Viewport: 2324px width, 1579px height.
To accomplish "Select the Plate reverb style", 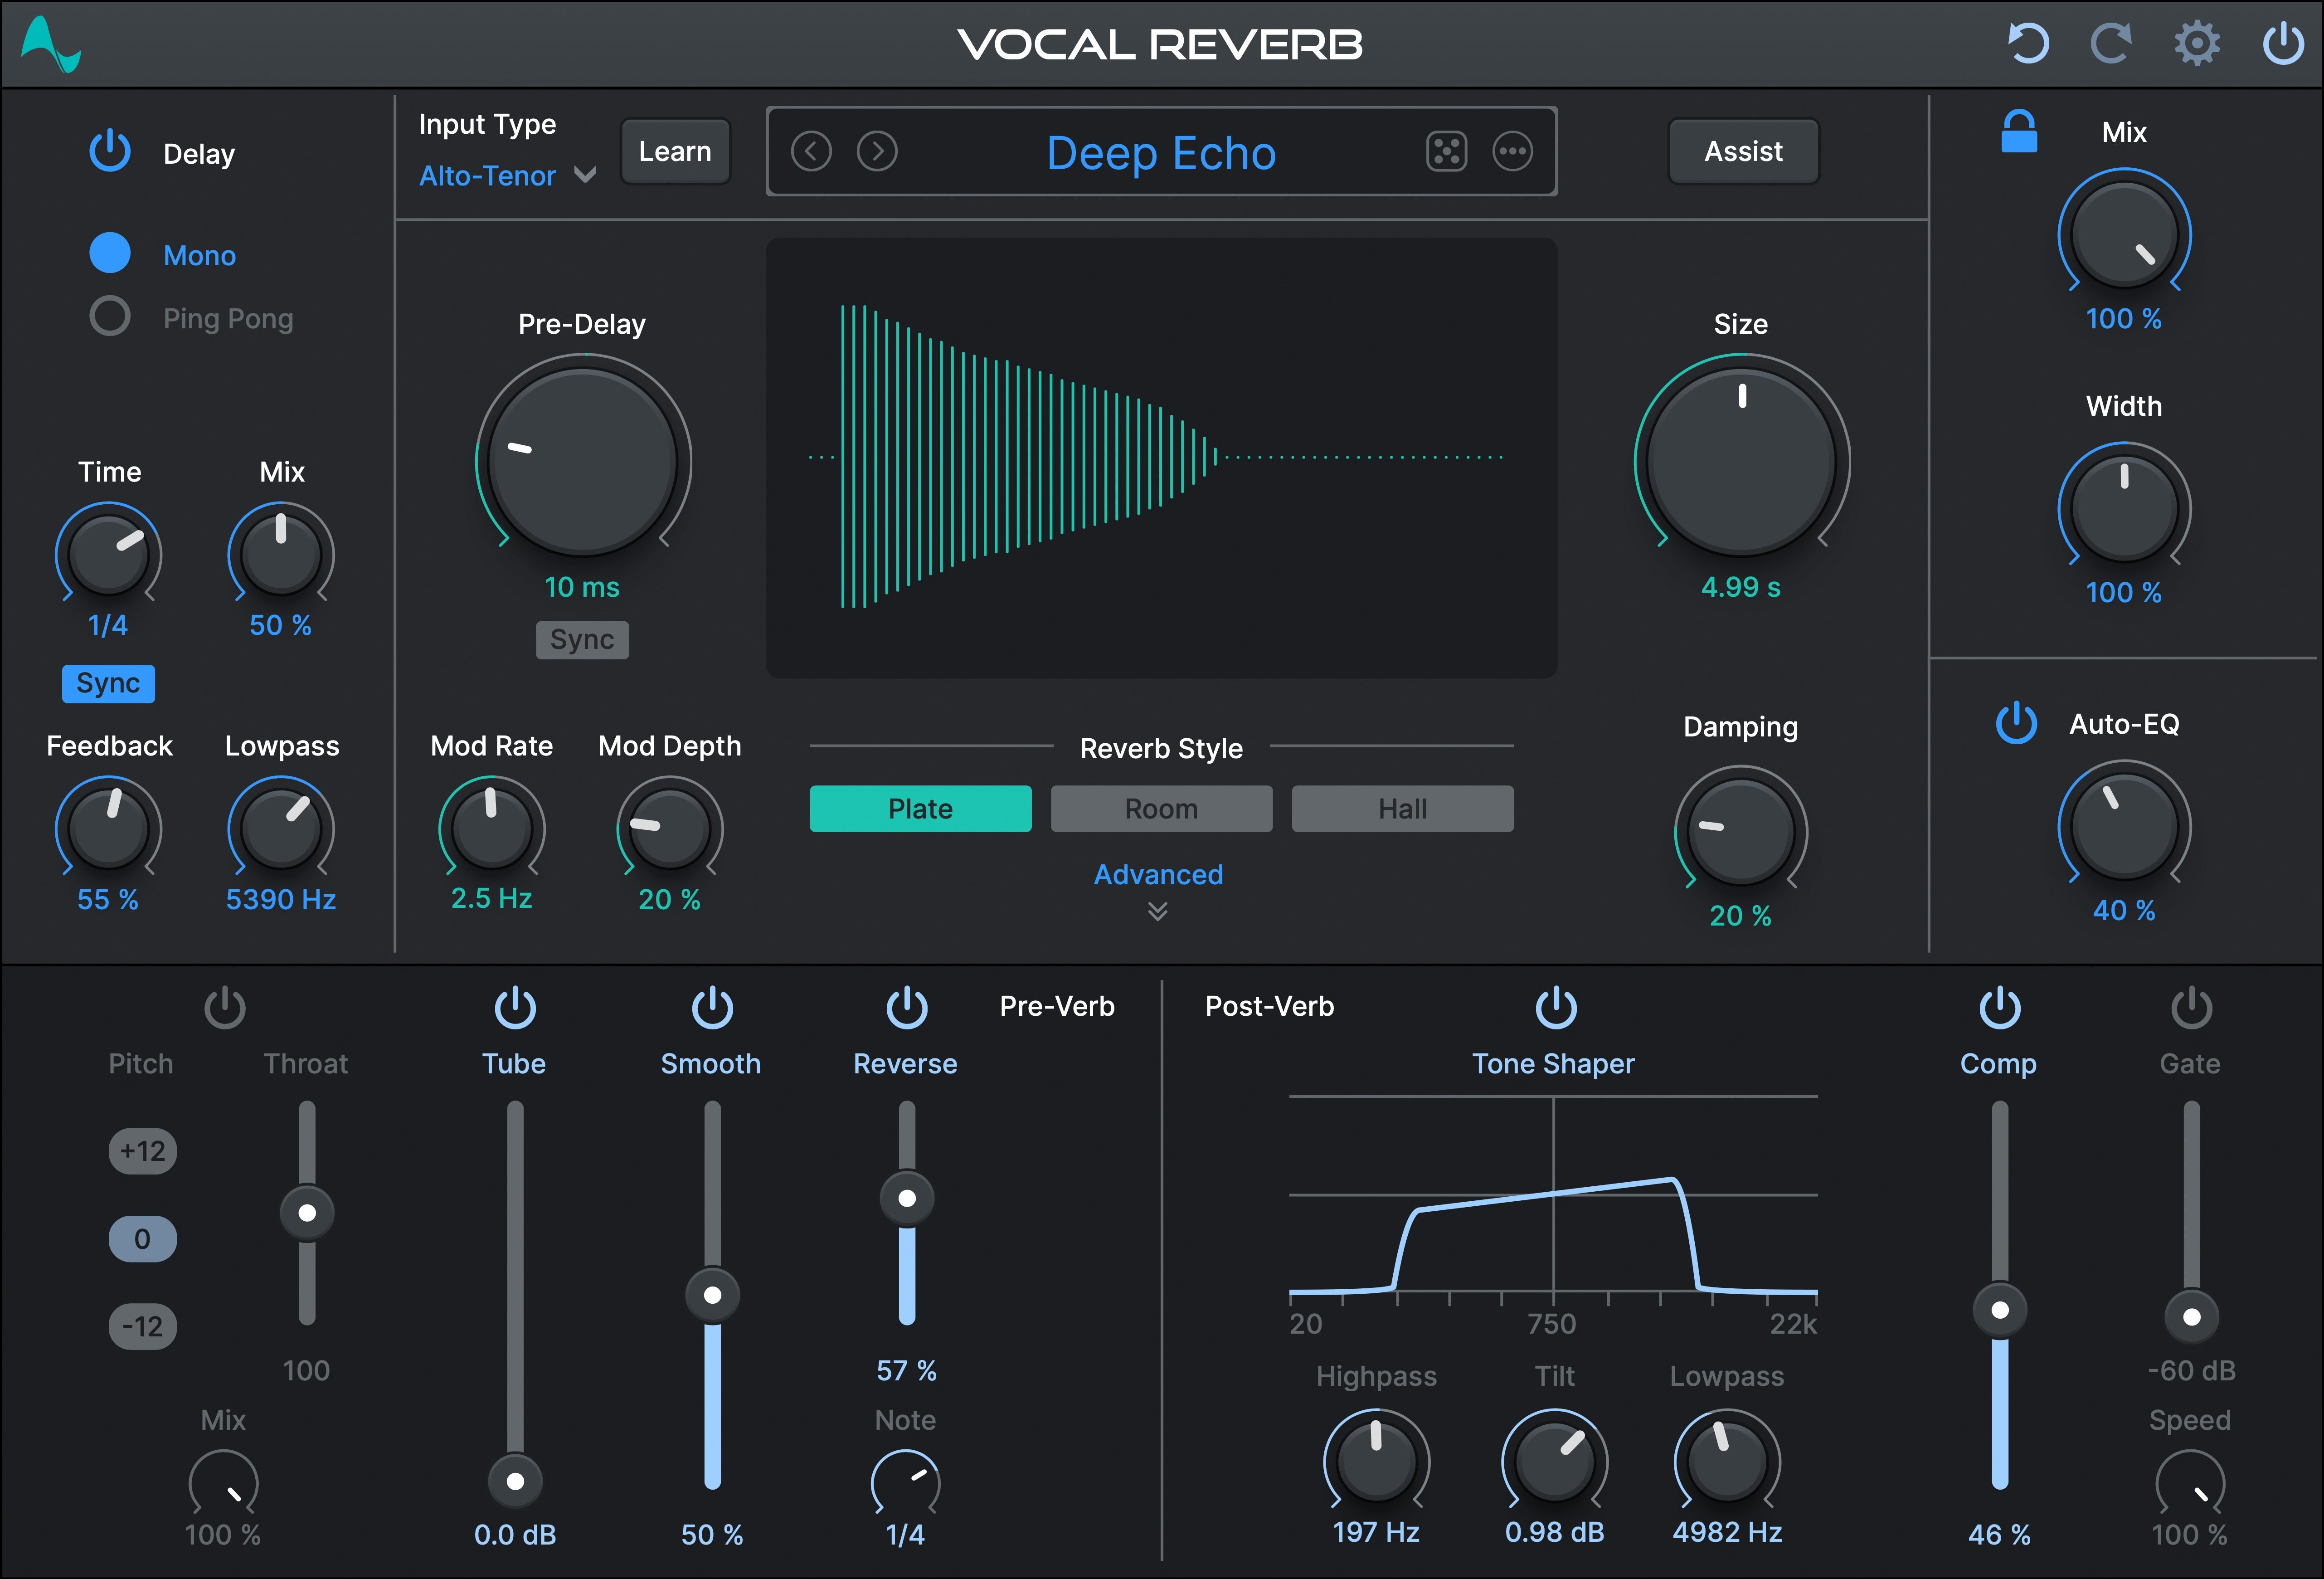I will click(920, 808).
